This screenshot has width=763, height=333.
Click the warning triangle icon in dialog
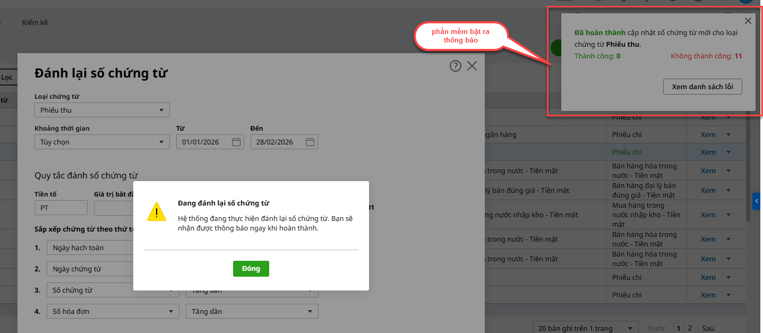pos(157,211)
